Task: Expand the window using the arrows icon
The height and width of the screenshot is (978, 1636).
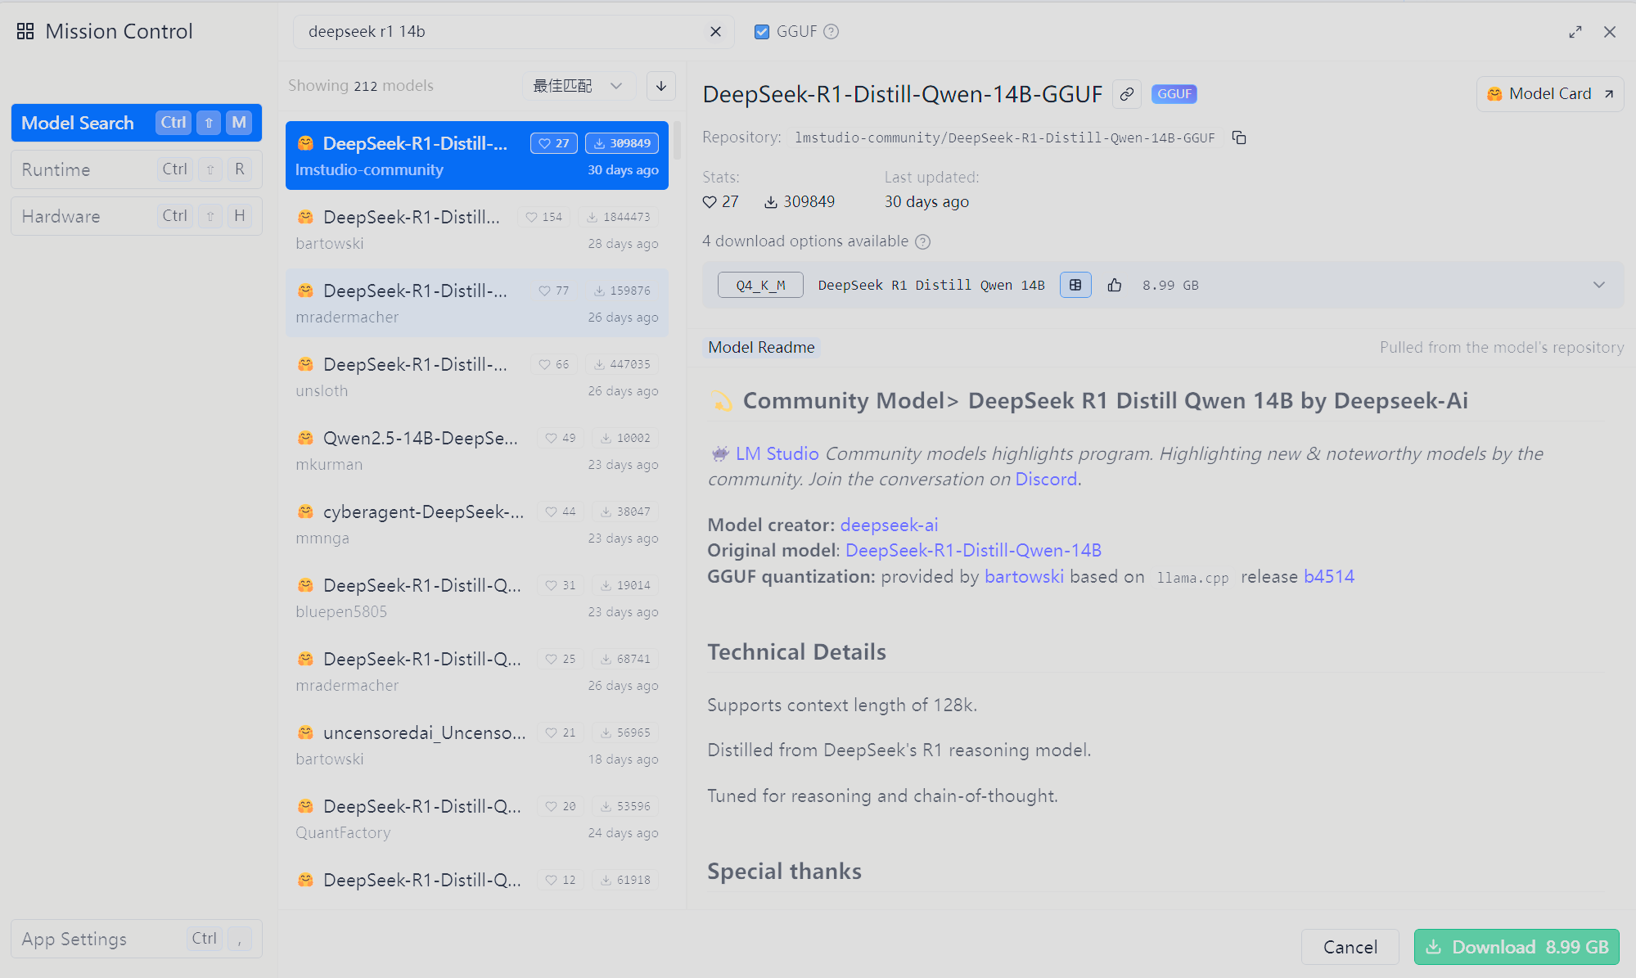Action: click(1575, 32)
